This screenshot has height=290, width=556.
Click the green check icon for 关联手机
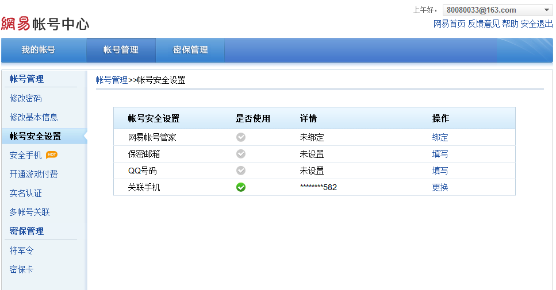tap(241, 187)
